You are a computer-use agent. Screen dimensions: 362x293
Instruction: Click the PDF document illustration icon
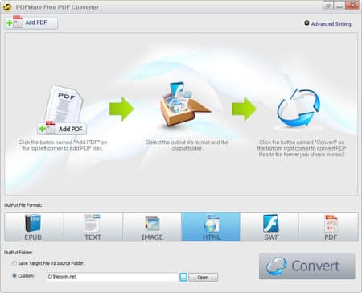point(64,104)
